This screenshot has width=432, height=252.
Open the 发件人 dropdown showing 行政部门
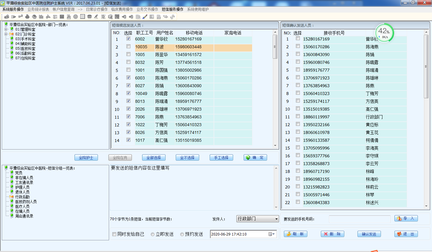276,219
